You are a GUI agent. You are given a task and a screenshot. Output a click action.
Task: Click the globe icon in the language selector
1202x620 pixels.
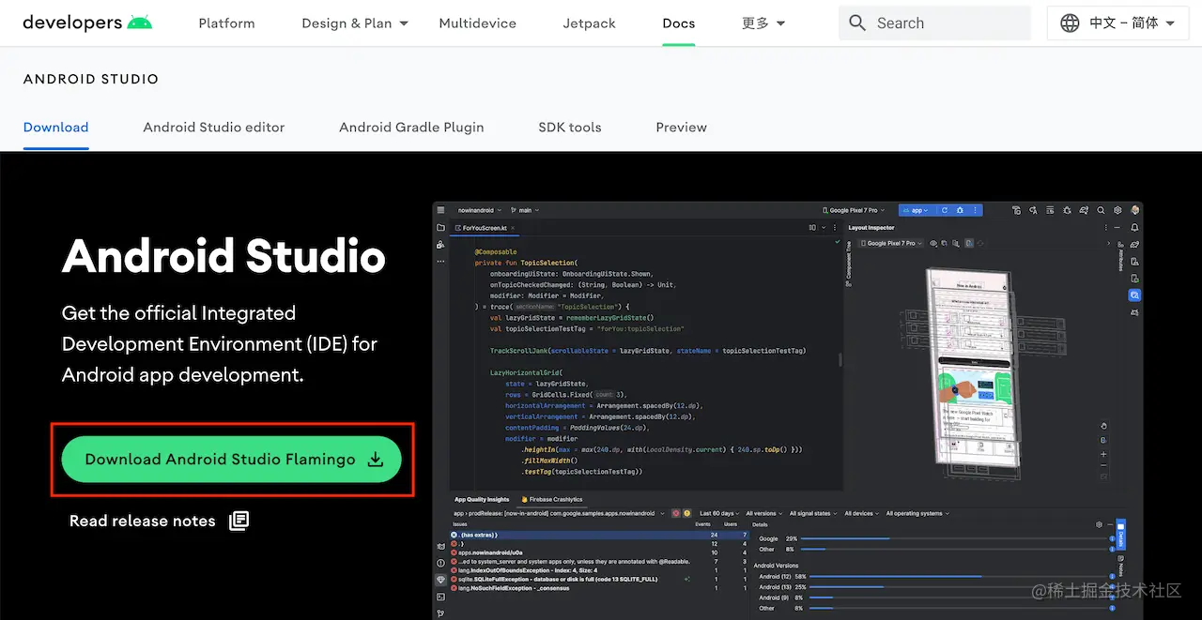(x=1070, y=23)
